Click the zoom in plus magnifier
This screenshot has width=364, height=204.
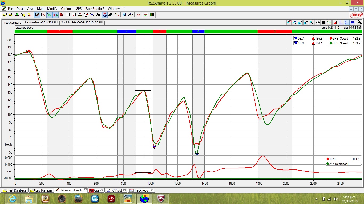[294, 23]
